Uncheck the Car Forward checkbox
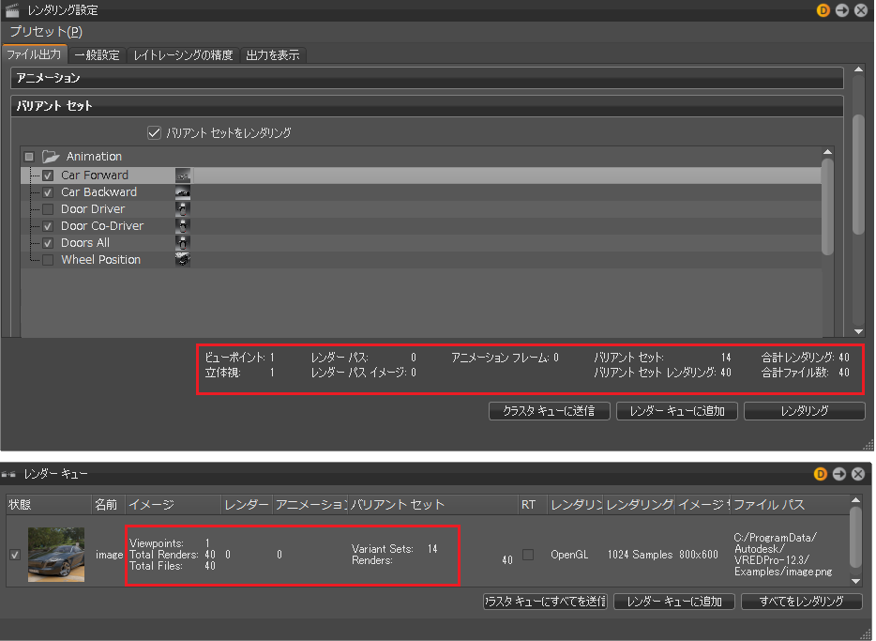 point(48,176)
